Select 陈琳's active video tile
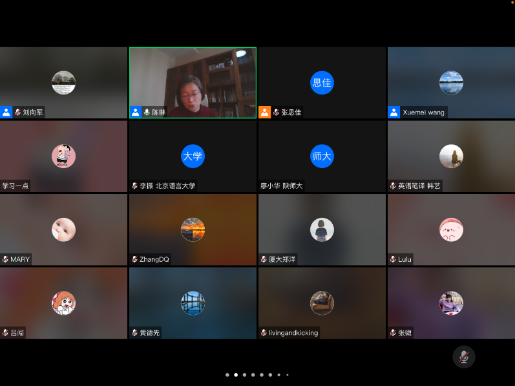 [193, 82]
